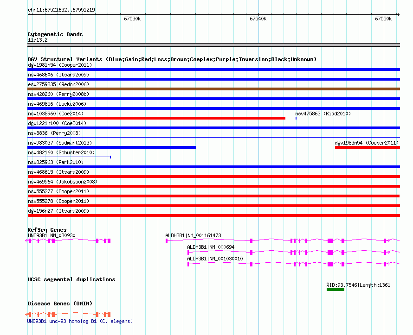413x335 pixels.
Task: Select the green segmental duplication block
Action: (336, 290)
